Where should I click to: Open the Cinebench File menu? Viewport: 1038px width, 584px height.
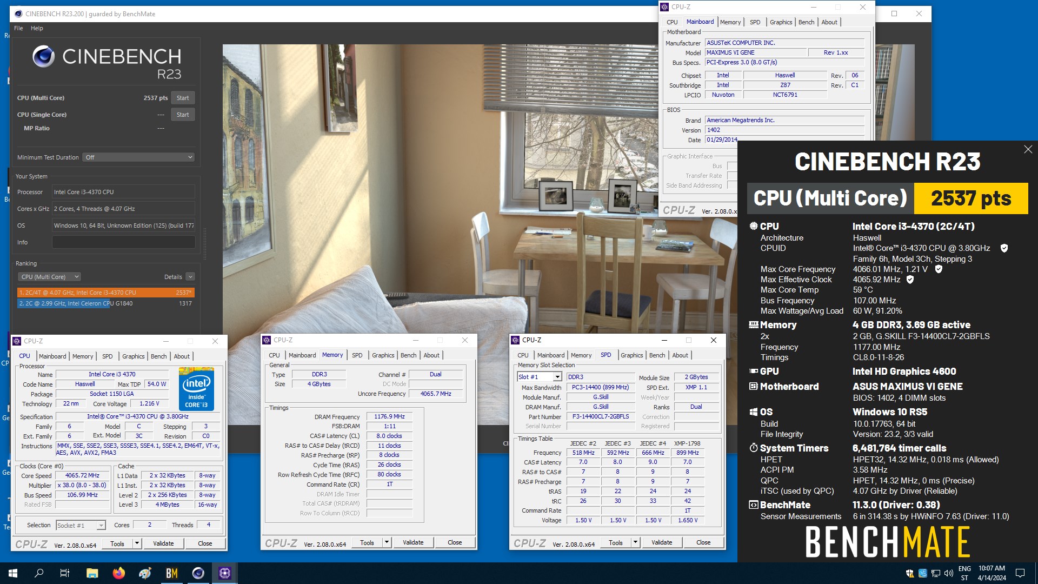pyautogui.click(x=18, y=28)
